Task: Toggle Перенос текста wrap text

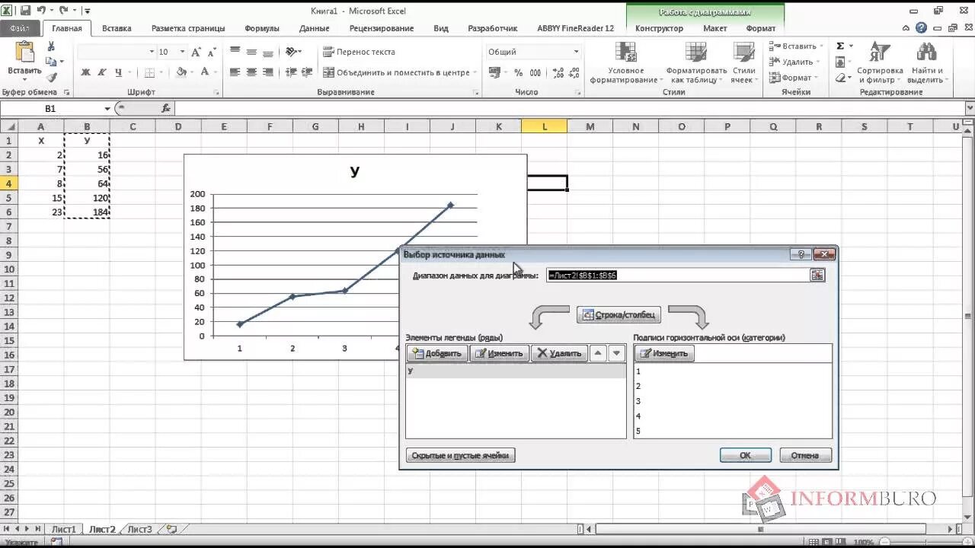Action: (360, 52)
